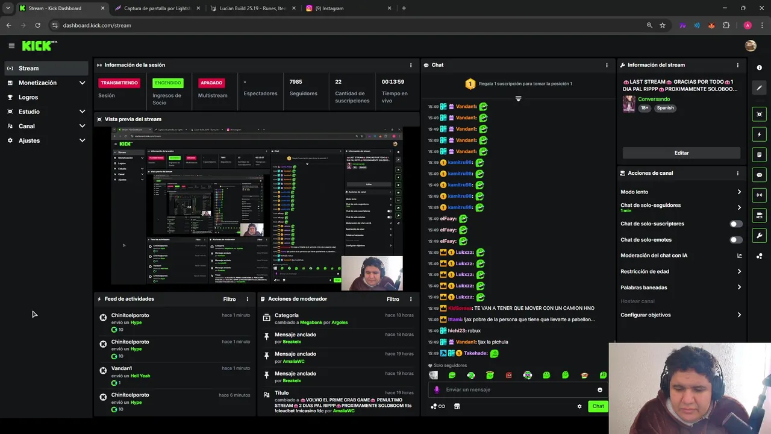Image resolution: width=771 pixels, height=434 pixels.
Task: Open Acciones de canal three-dot menu
Action: pyautogui.click(x=737, y=173)
